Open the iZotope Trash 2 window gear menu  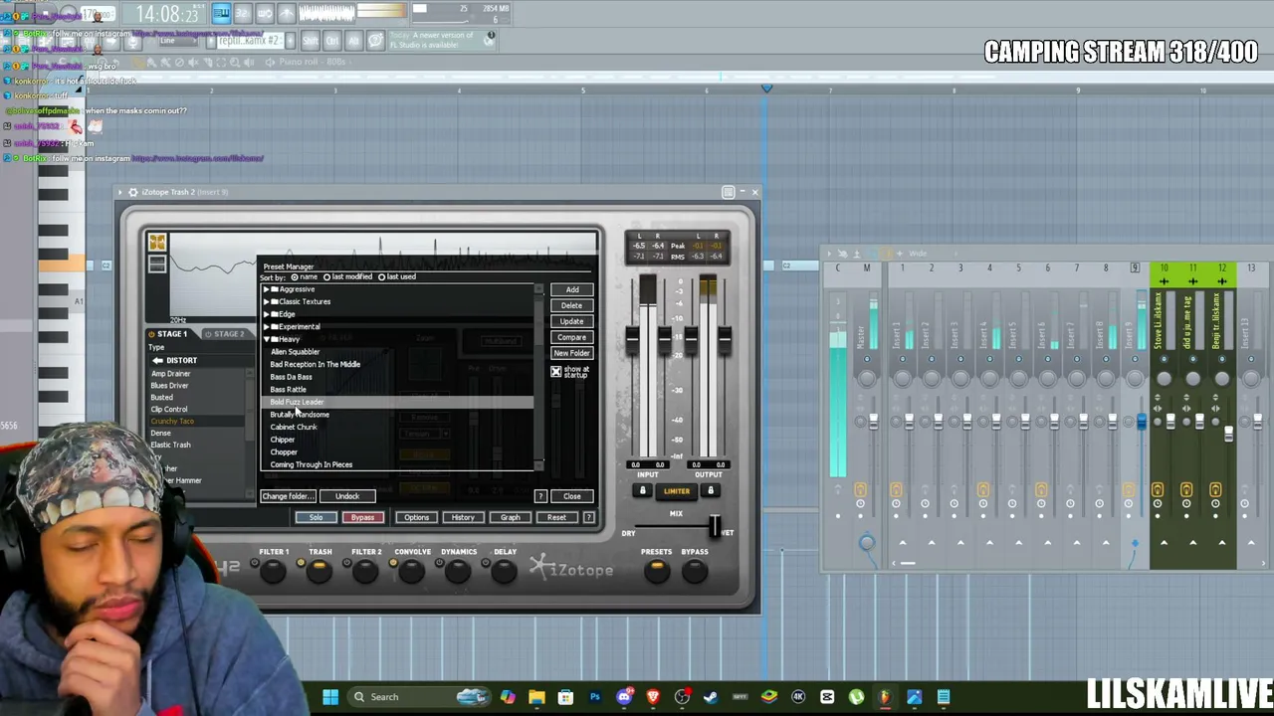point(132,192)
